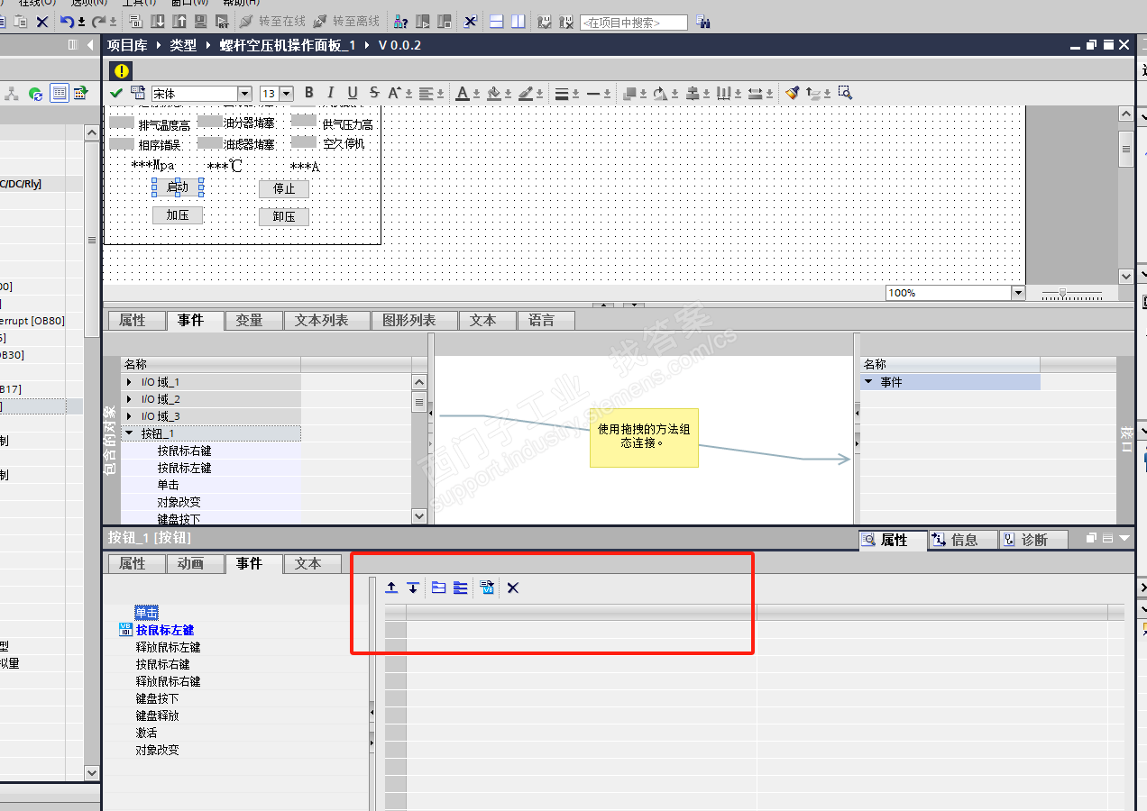Expand the I/O 域_2 tree node
Screen dimensions: 1147x811
tap(130, 399)
